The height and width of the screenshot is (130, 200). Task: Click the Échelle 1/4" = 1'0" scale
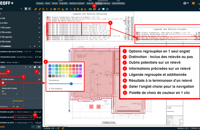click(x=52, y=128)
